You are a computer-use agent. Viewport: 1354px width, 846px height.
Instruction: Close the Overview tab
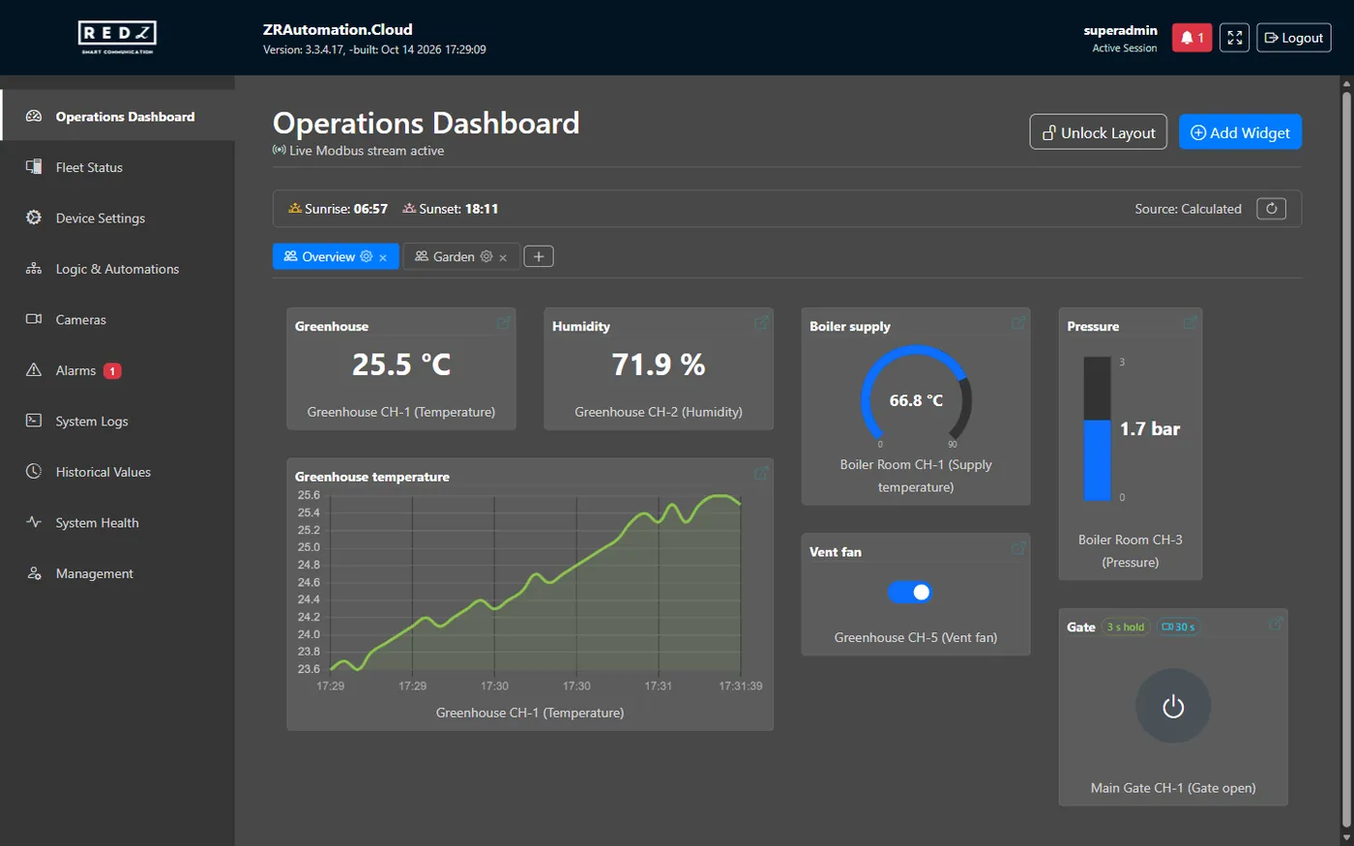click(x=383, y=257)
